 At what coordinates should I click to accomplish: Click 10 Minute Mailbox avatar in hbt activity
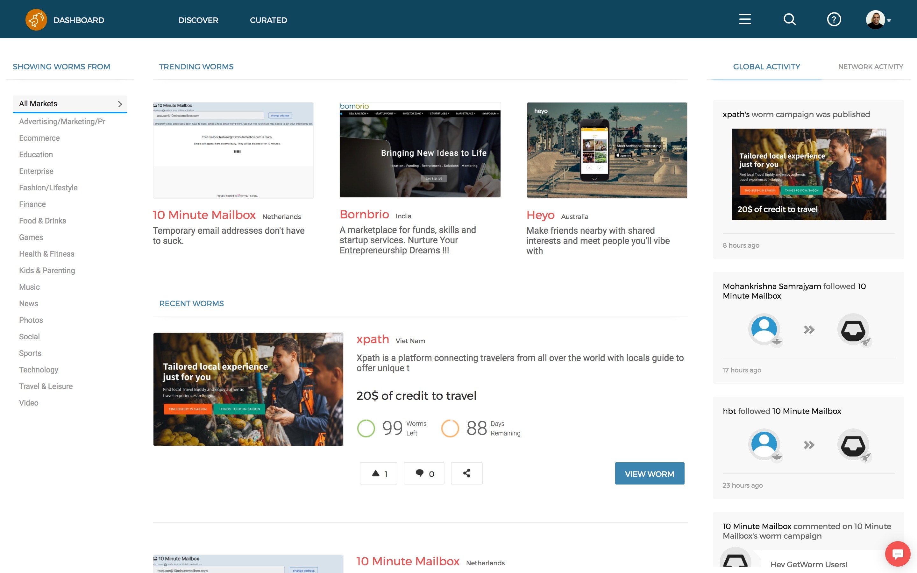click(x=853, y=444)
